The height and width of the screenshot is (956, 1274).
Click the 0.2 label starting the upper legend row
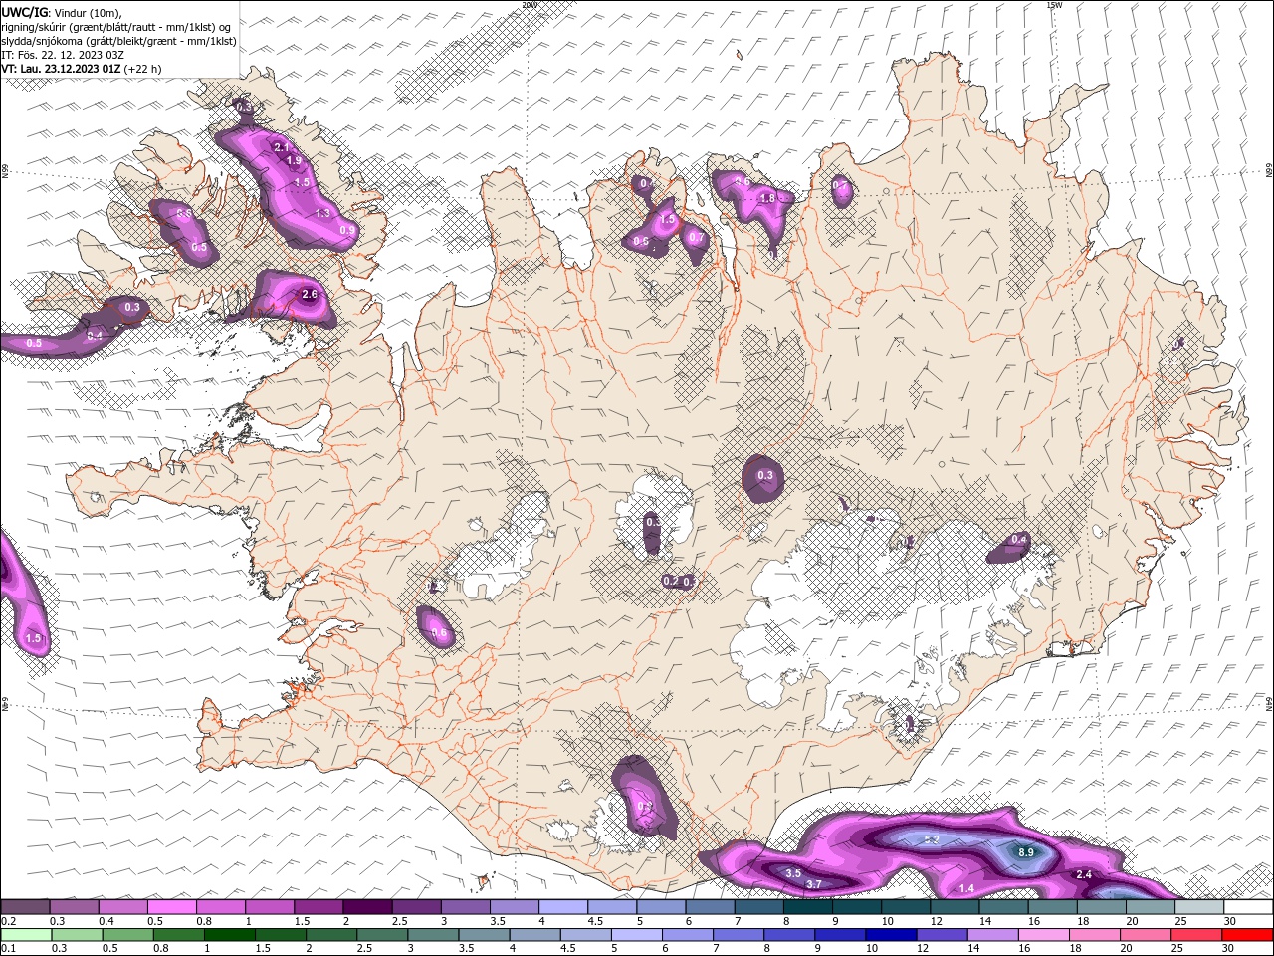(8, 921)
